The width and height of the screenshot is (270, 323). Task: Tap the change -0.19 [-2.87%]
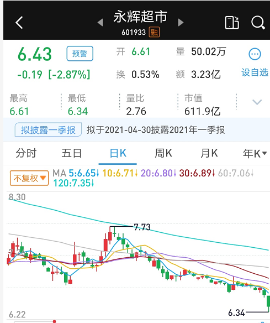[54, 75]
